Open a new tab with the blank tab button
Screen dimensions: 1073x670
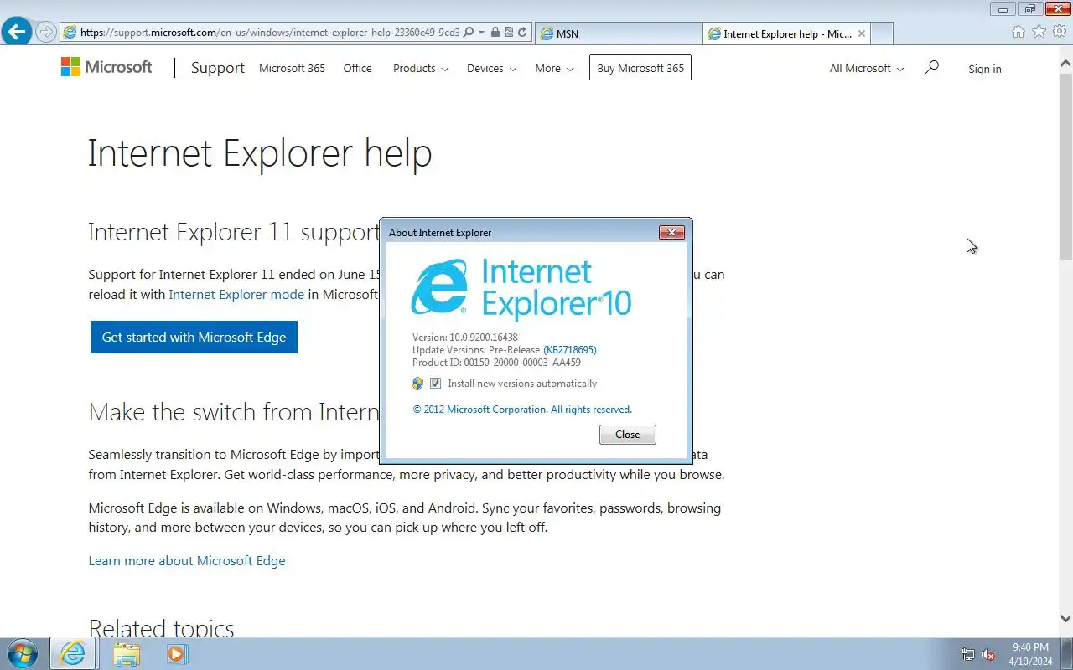tap(882, 33)
